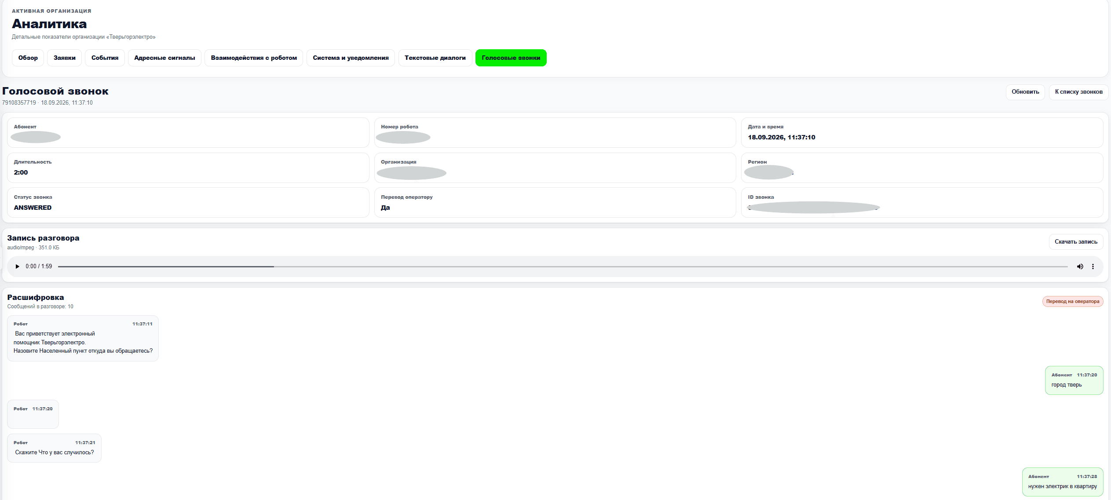
Task: Switch to Текстовые диалоги tab
Action: 435,58
